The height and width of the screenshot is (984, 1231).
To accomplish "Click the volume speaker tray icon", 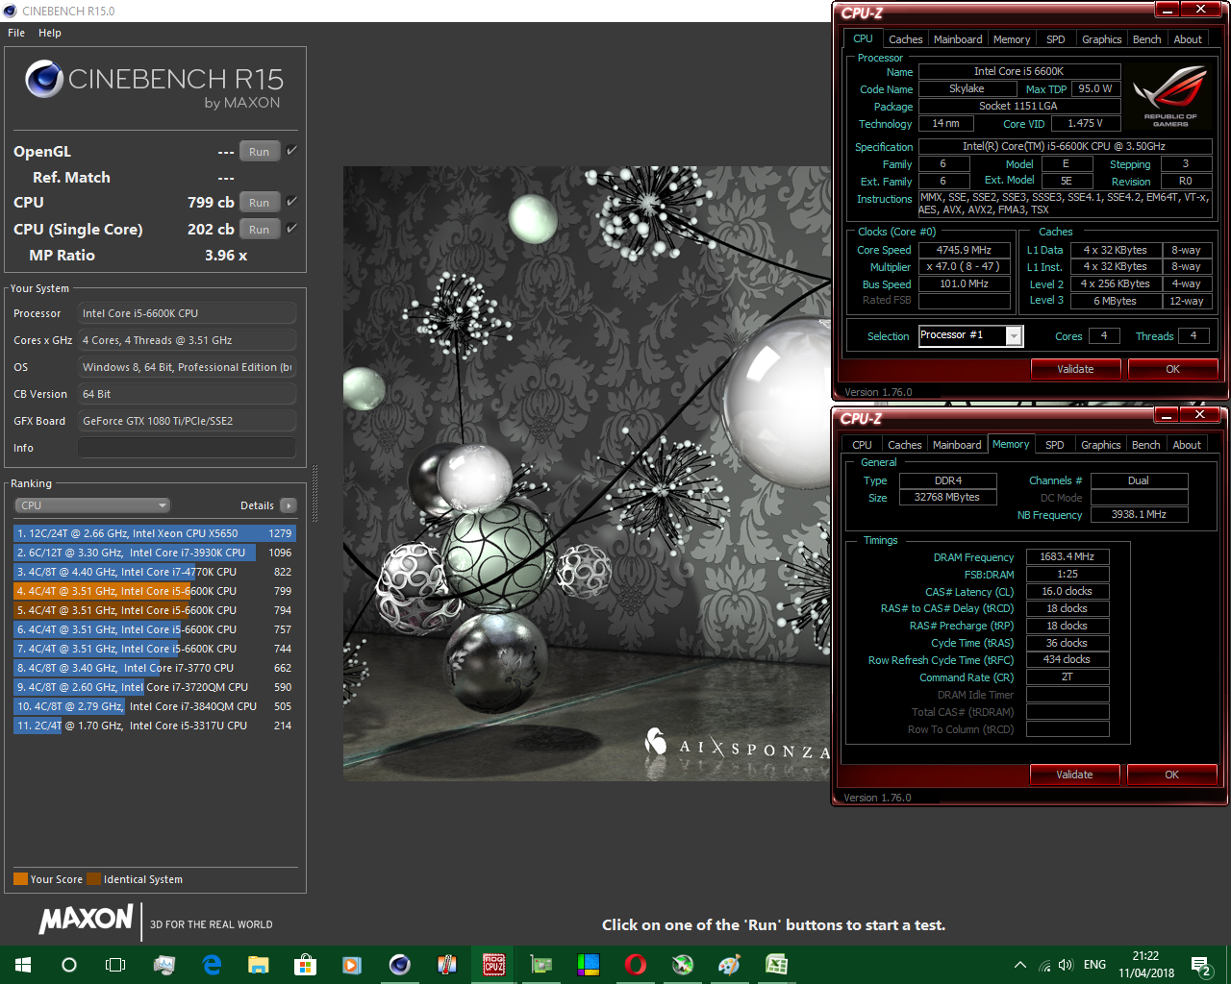I will click(1065, 964).
